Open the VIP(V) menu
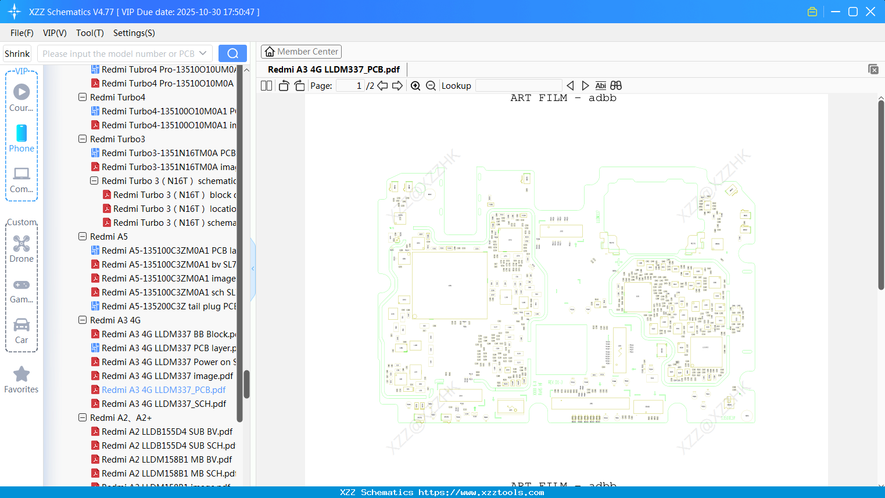885x498 pixels. [x=54, y=33]
